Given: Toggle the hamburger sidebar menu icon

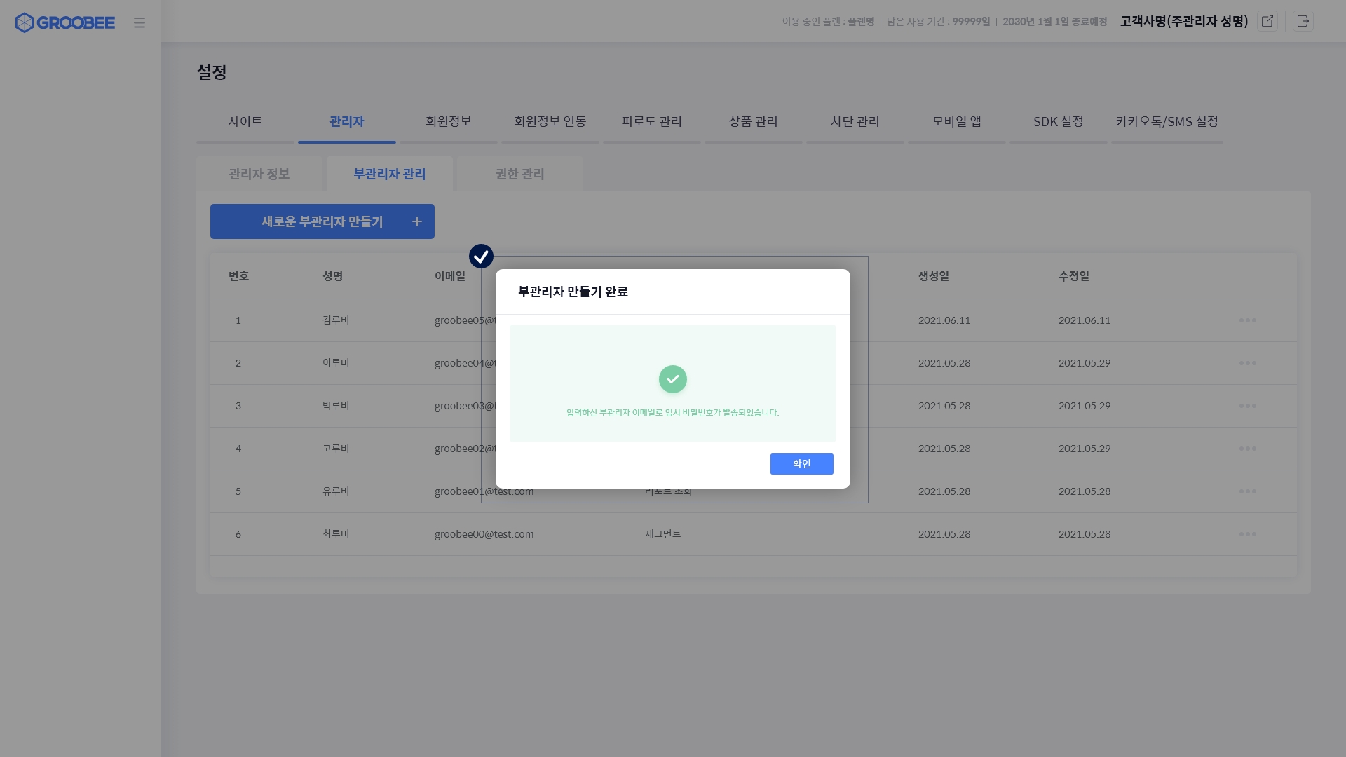Looking at the screenshot, I should [x=140, y=22].
